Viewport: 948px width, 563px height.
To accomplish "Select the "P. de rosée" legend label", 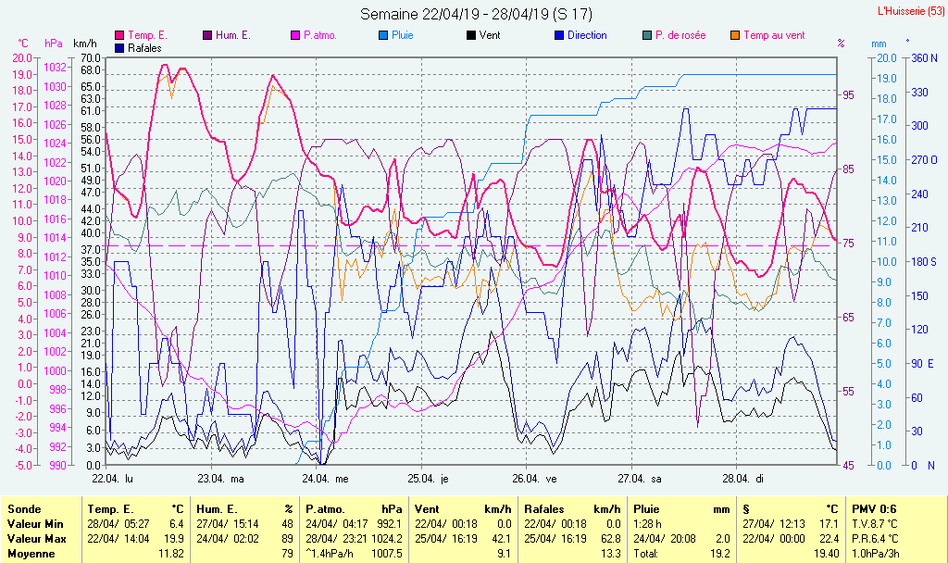I will pyautogui.click(x=680, y=36).
